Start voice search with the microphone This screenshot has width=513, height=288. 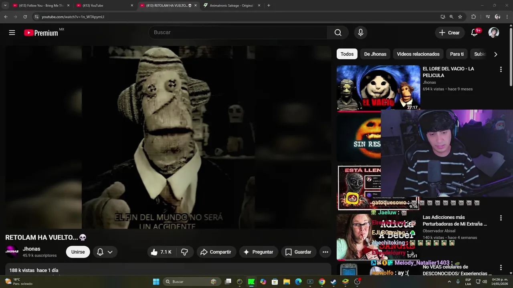tap(361, 32)
